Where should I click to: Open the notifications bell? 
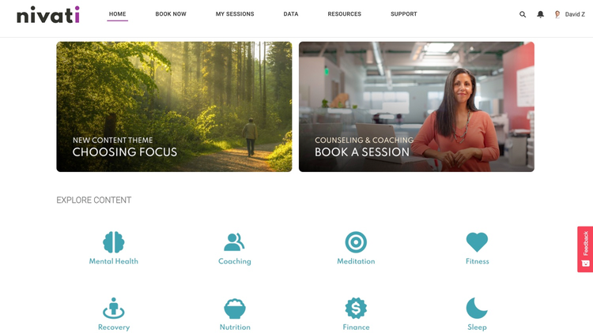[x=541, y=14]
